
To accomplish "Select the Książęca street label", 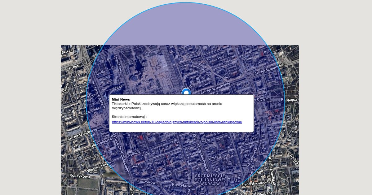I will [x=289, y=99].
